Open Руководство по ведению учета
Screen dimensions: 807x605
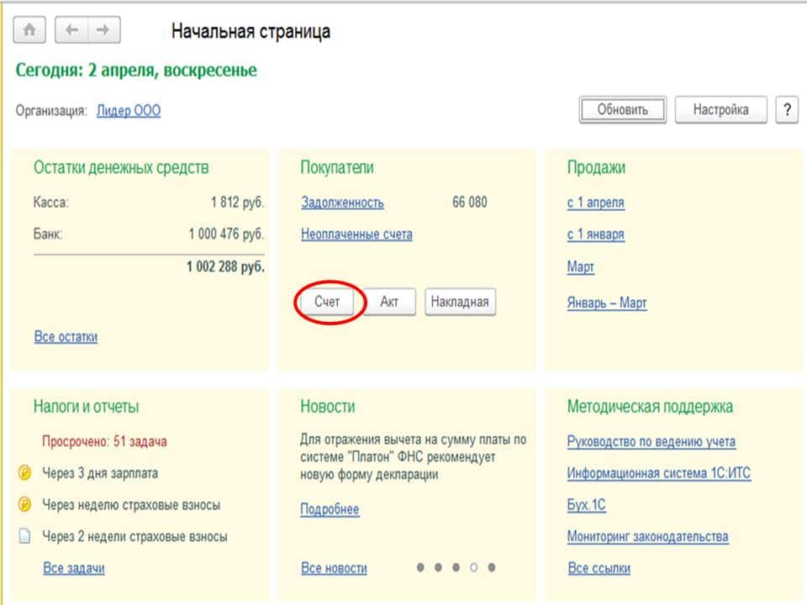click(651, 441)
